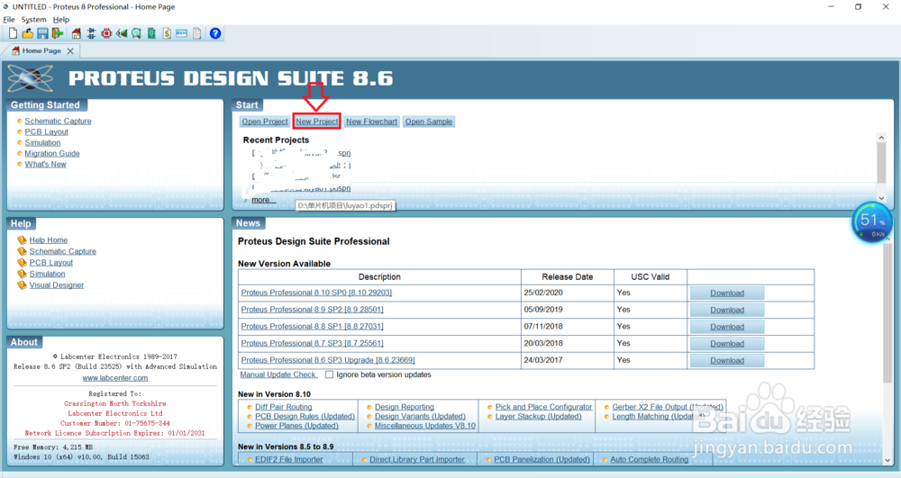Download Proteus 8.9 SP2 release
901x478 pixels.
[727, 310]
